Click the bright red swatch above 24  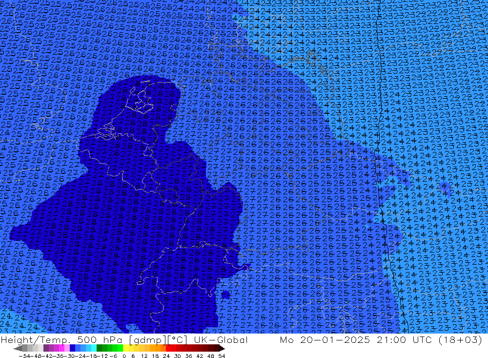pos(168,348)
